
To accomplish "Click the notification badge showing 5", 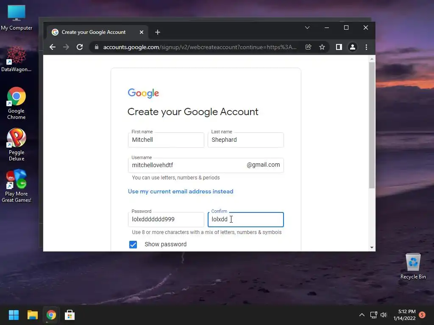I will 422,315.
